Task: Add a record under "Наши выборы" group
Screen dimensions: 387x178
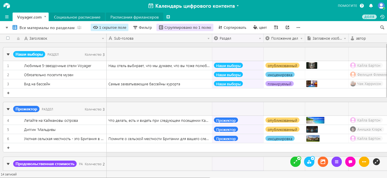Action: [x=8, y=93]
